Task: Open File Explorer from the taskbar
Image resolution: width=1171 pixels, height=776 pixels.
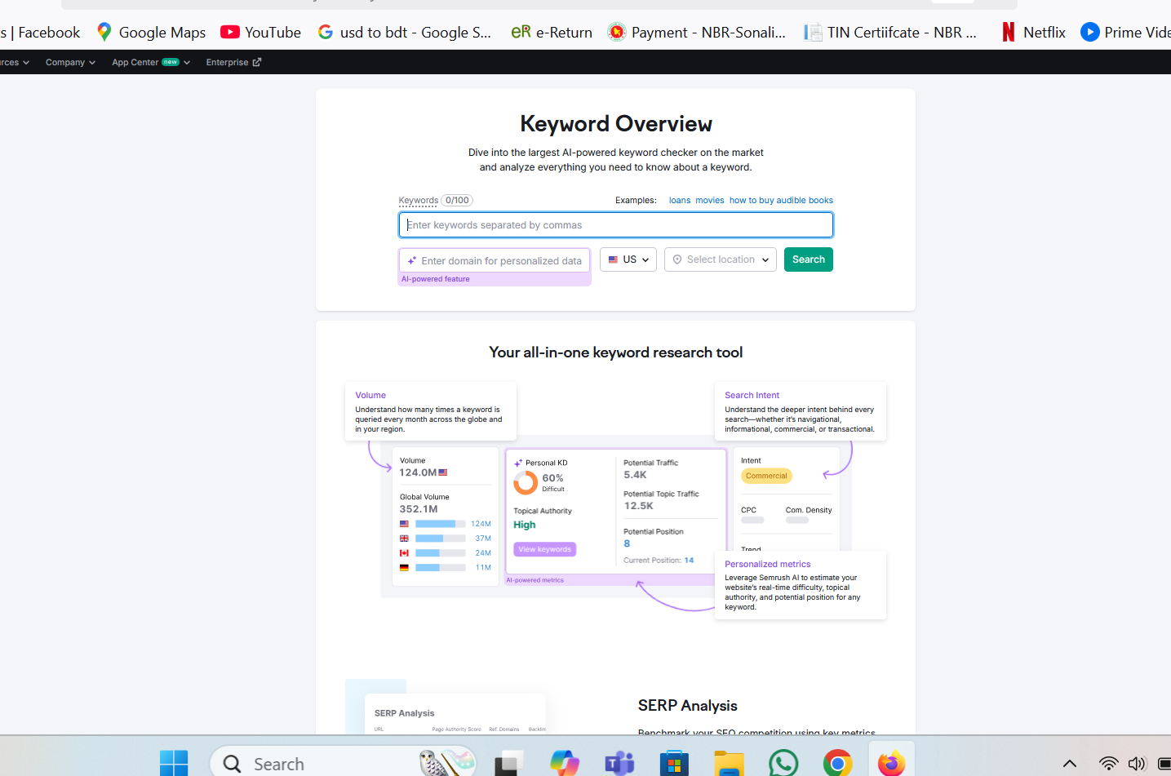Action: pos(729,764)
